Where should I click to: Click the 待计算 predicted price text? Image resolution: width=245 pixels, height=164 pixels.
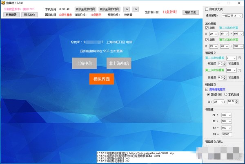point(128,15)
